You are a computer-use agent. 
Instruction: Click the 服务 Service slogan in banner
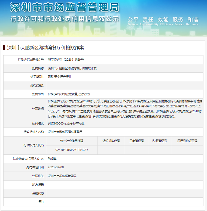179,21
